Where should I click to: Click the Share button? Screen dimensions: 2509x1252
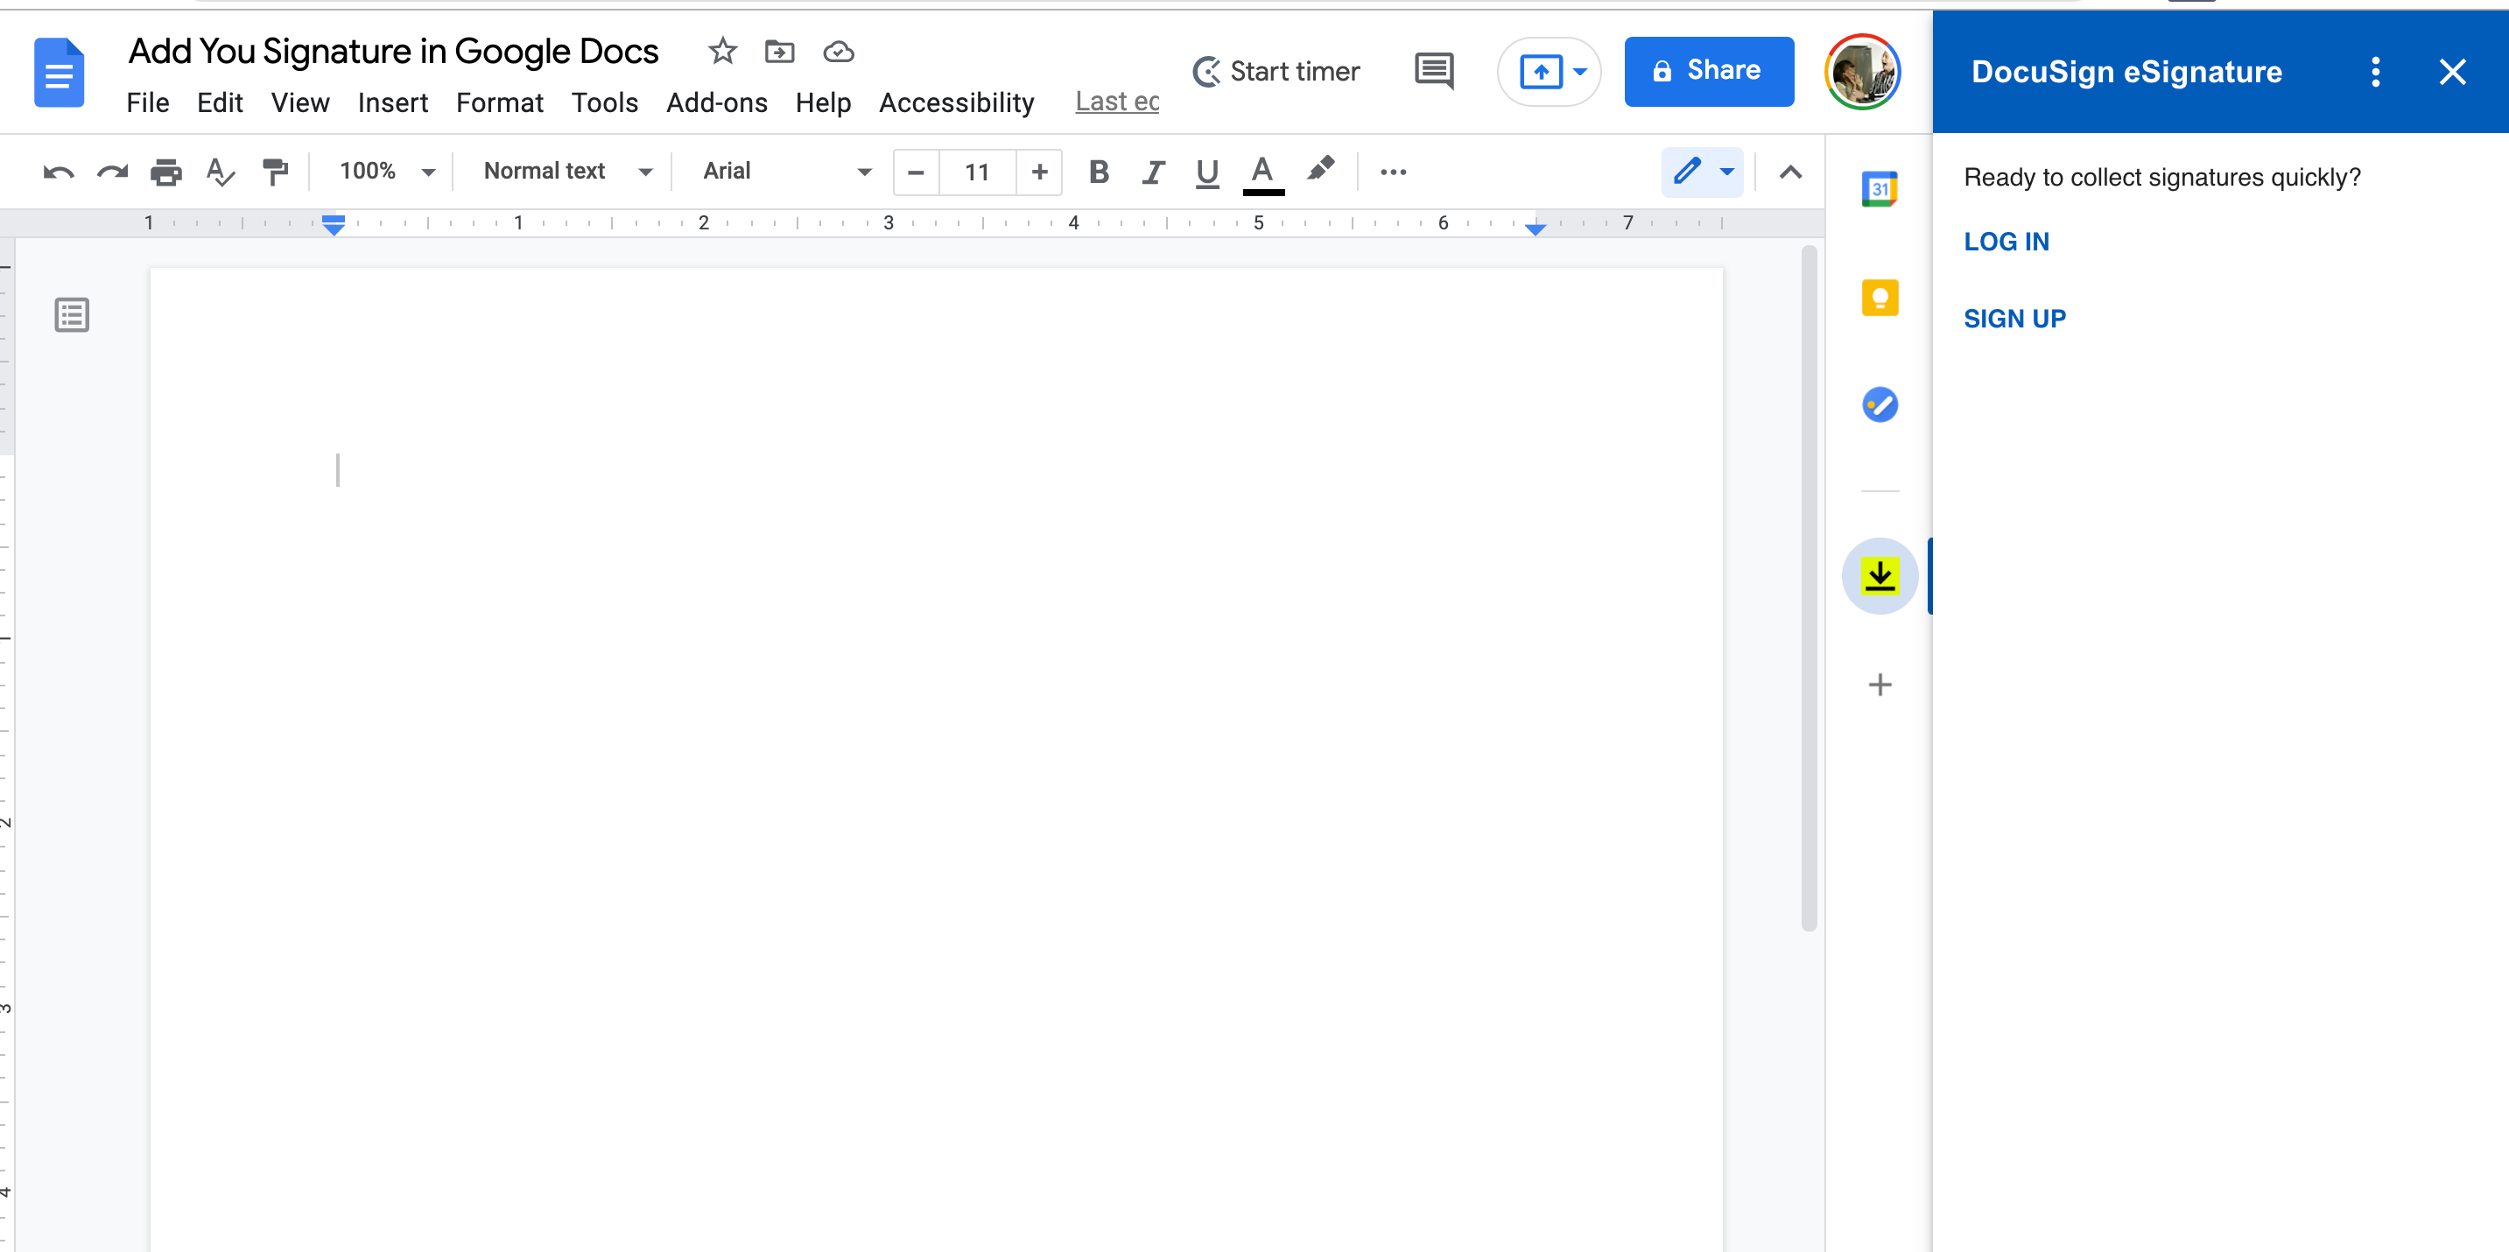1708,70
